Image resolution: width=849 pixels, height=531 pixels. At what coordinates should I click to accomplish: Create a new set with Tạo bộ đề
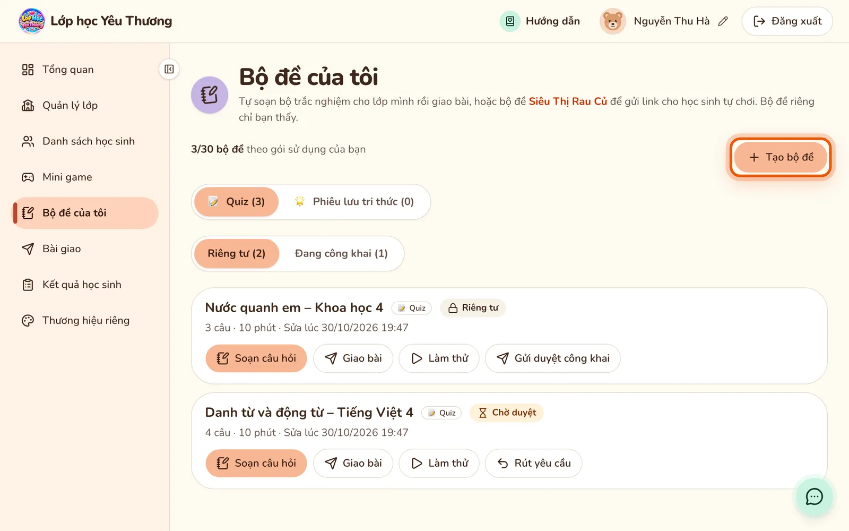[x=781, y=157]
